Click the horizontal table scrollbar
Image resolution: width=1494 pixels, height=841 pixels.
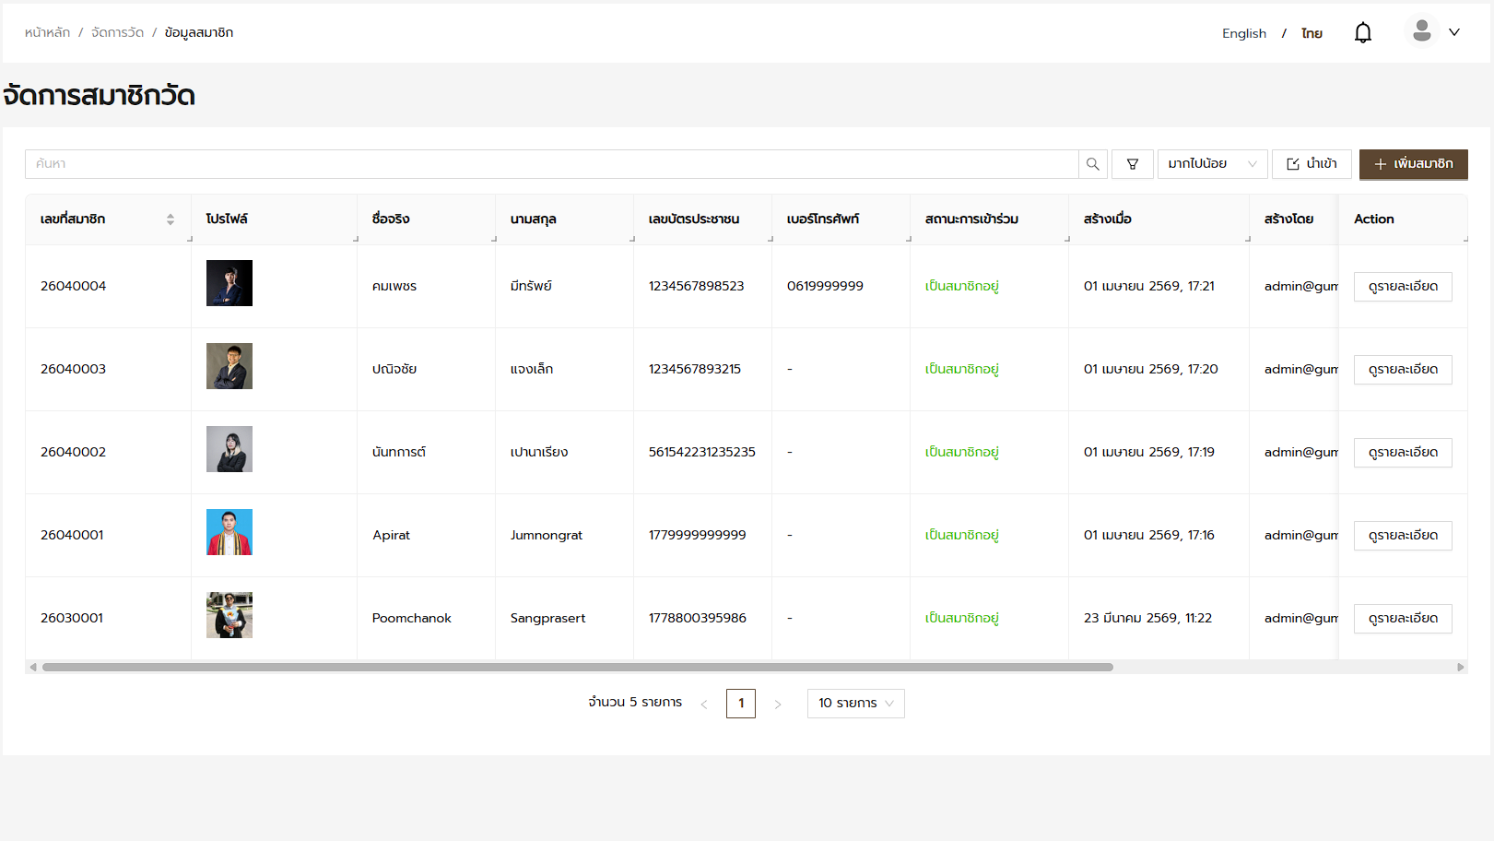(x=577, y=667)
